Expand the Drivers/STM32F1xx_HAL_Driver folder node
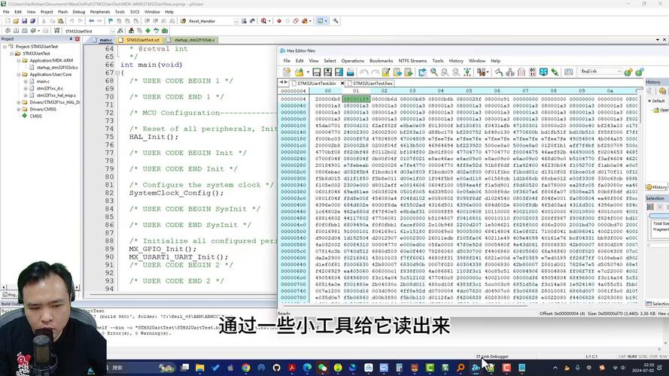669x376 pixels. tap(18, 102)
